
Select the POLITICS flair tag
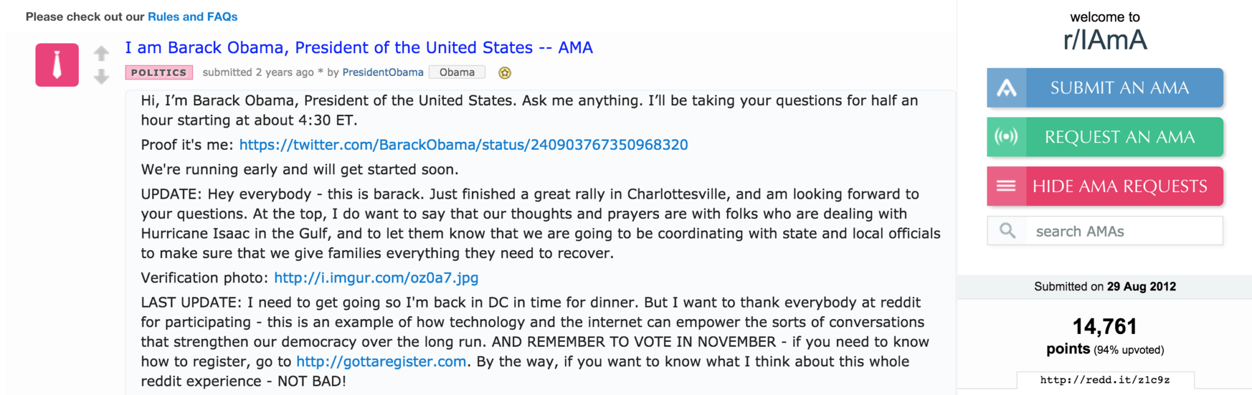pos(159,72)
